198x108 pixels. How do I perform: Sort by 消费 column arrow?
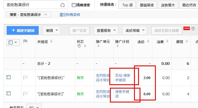(x=167, y=41)
